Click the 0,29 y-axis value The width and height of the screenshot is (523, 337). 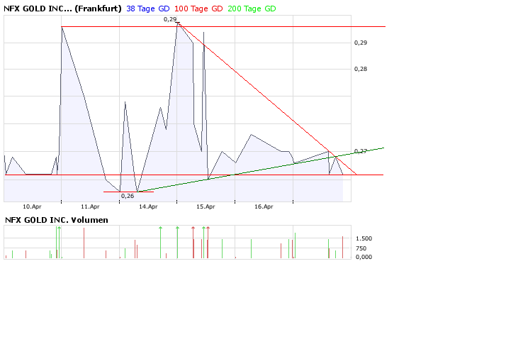click(361, 43)
